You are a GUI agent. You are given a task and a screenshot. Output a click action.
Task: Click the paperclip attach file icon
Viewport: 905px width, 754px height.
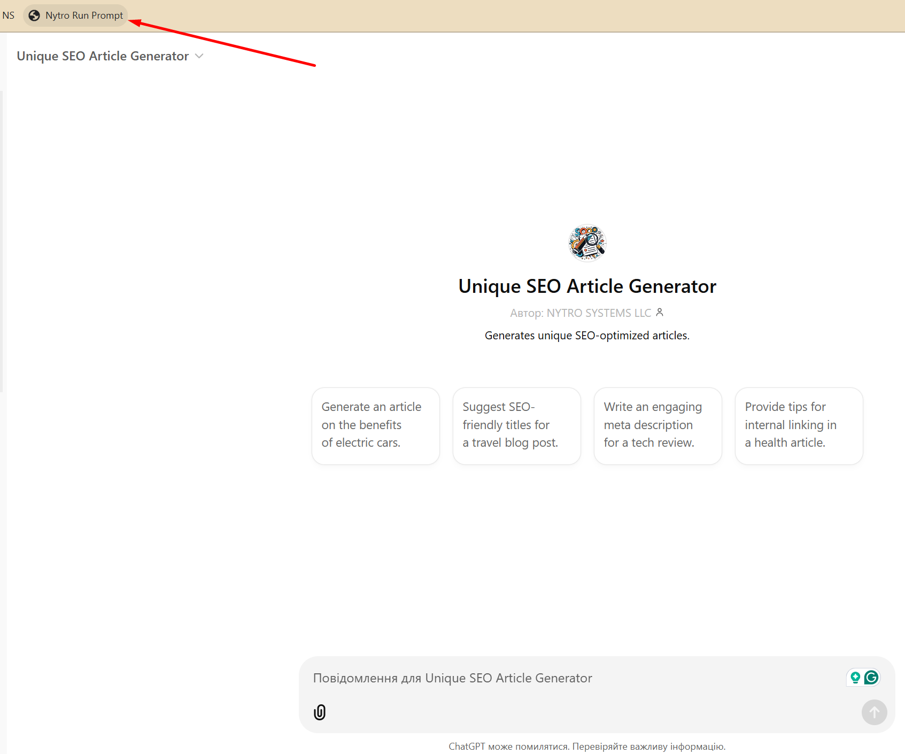(320, 712)
